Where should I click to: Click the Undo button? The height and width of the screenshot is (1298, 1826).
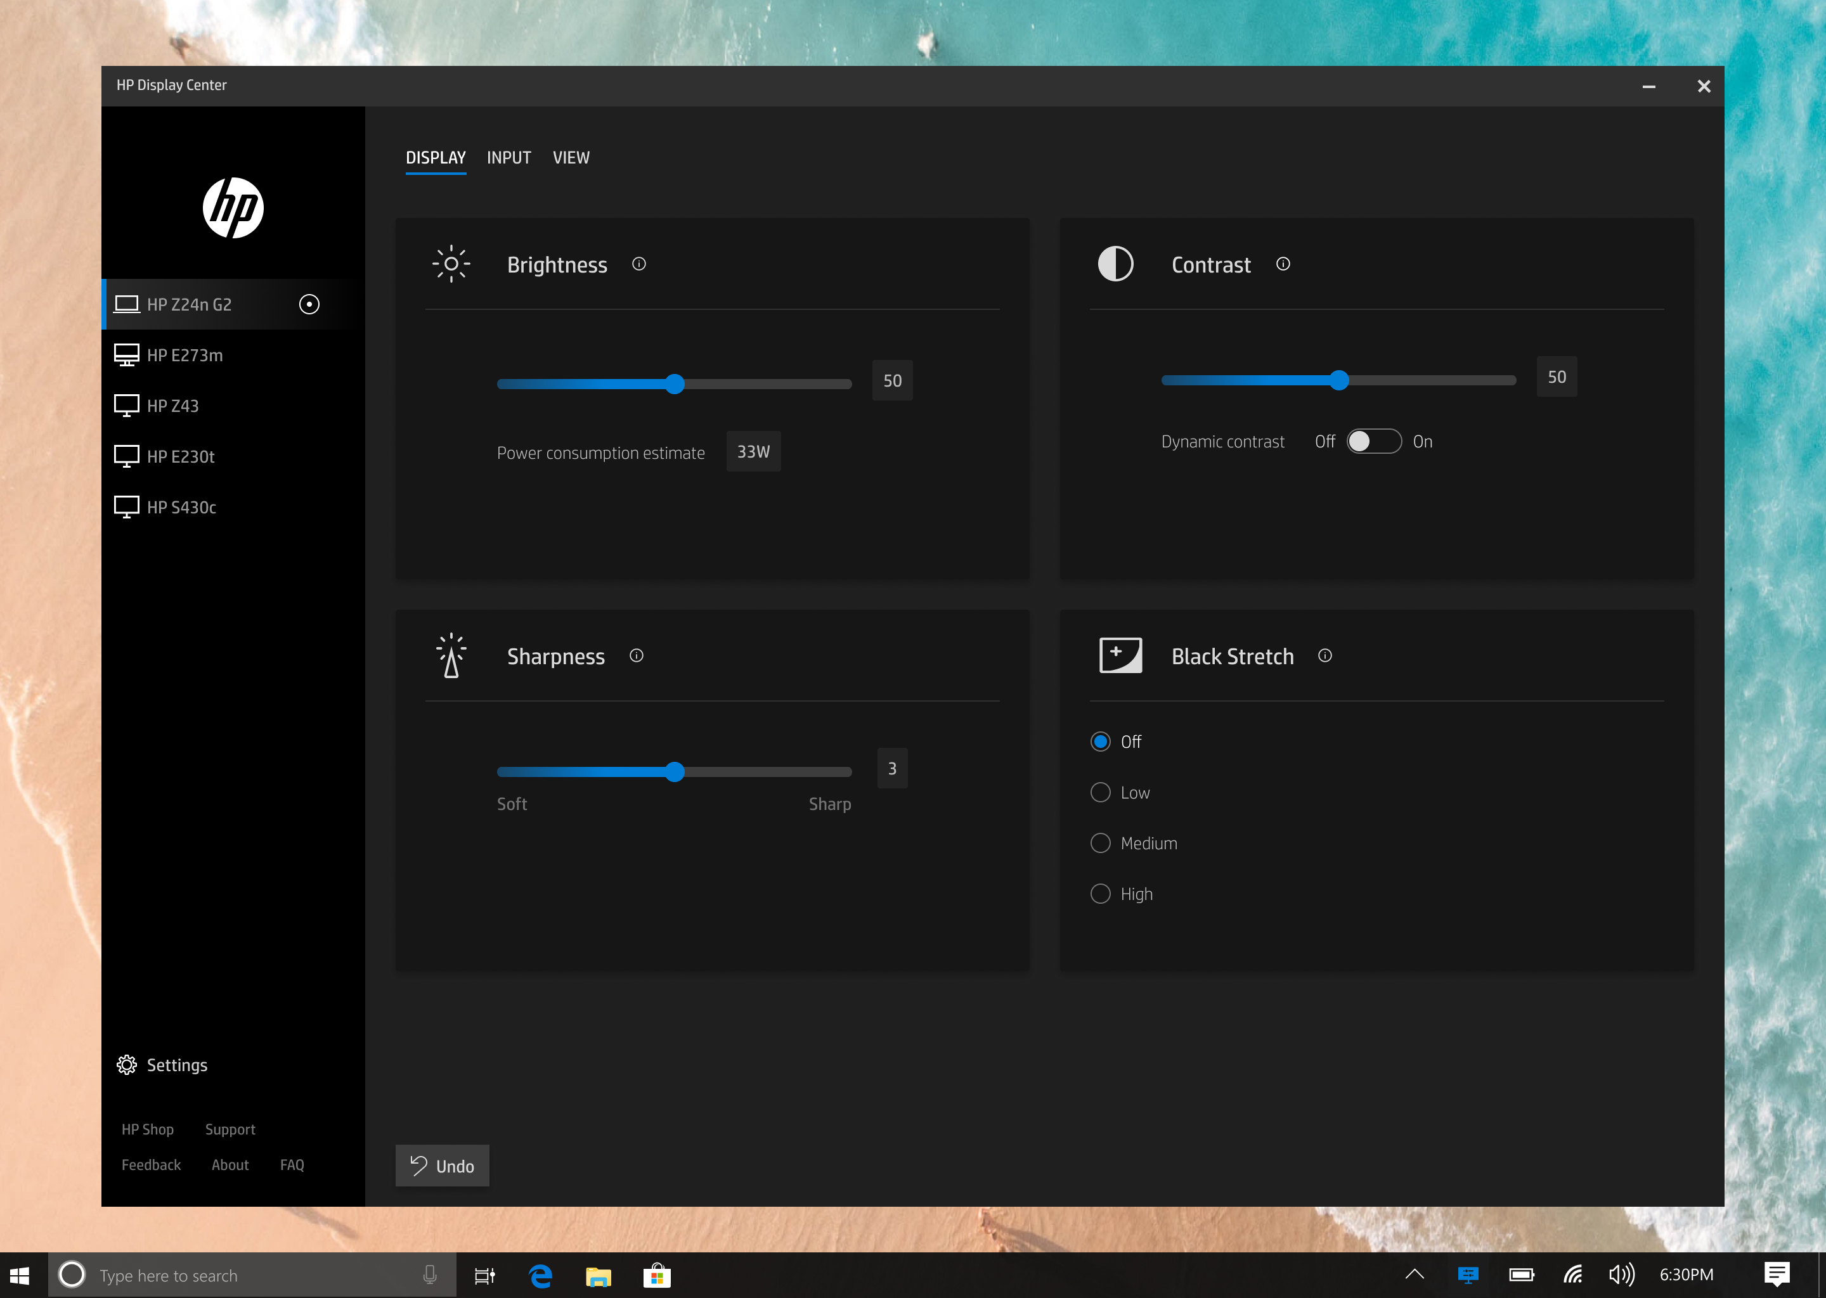(x=442, y=1166)
